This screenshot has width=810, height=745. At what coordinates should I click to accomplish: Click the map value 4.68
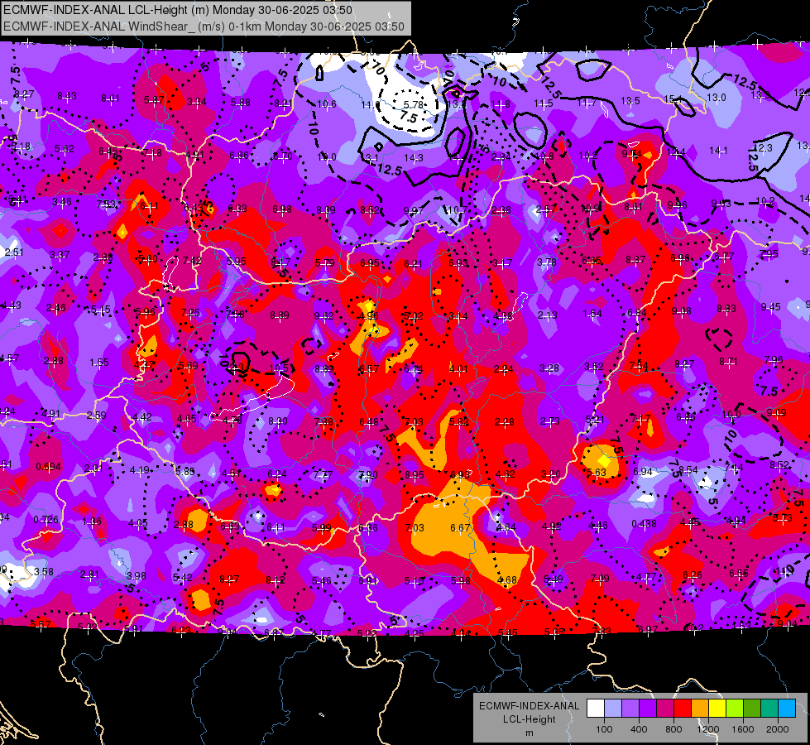(506, 580)
